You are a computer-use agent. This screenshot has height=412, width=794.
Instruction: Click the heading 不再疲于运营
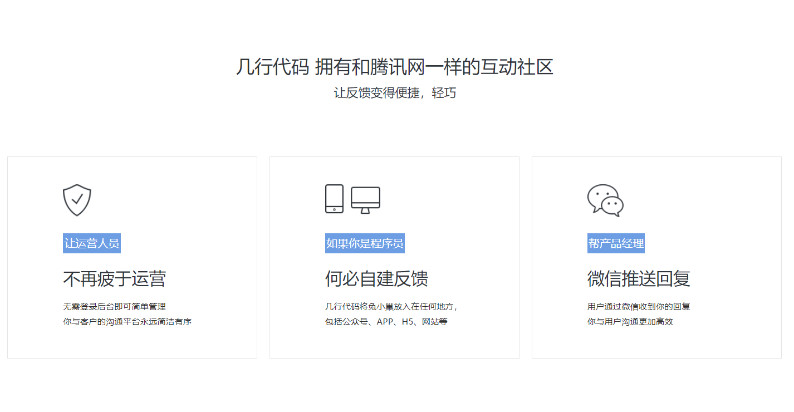(x=114, y=278)
